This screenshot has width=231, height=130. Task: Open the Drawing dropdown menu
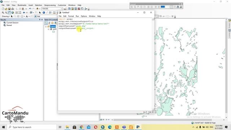tap(6, 16)
